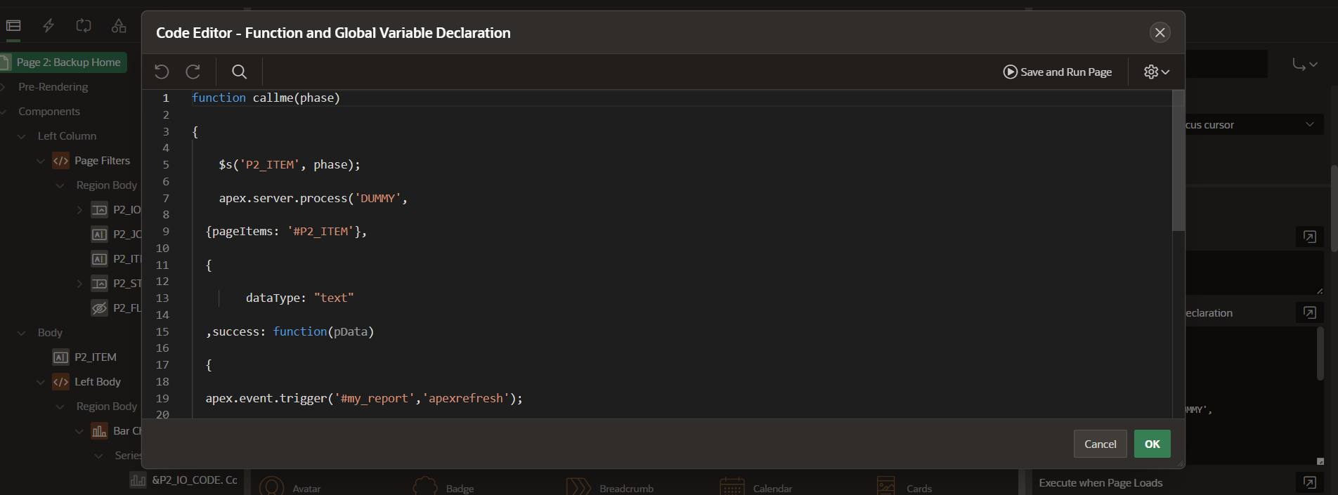Open the Find search in Code Editor
Viewport: 1338px width, 495px height.
click(240, 72)
